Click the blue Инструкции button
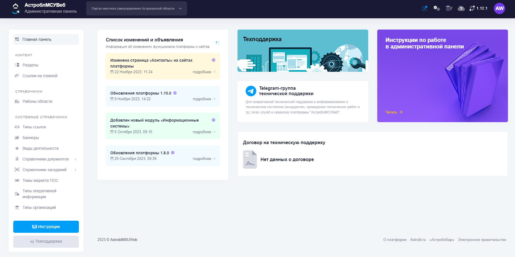Screen dimensions: 515x257 point(46,227)
